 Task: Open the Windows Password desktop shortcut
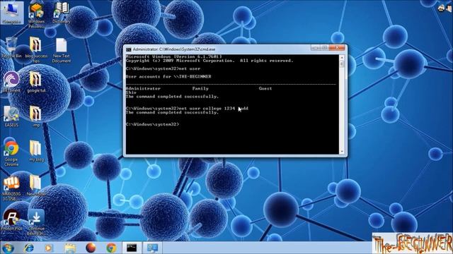[36, 16]
